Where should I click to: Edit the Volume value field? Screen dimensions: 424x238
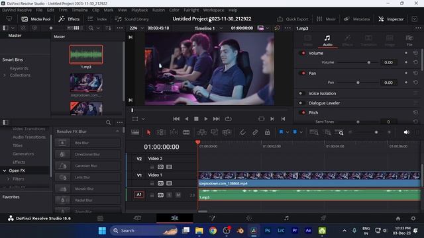coord(389,62)
